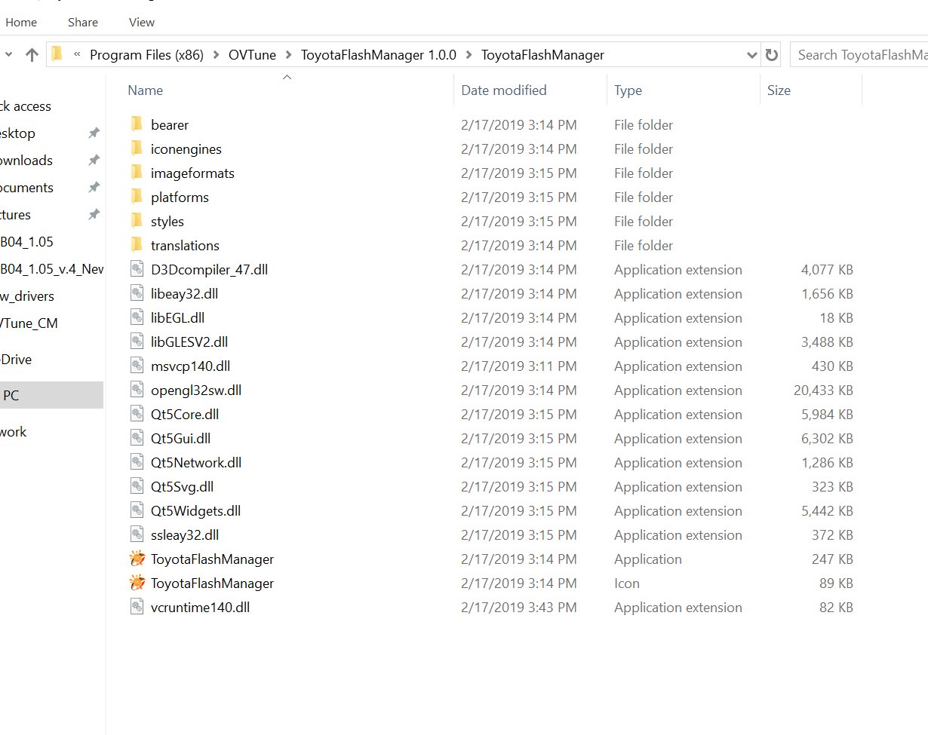Select Pictures in navigation pane

point(16,215)
